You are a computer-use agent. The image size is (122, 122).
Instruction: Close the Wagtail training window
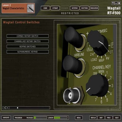pyautogui.click(x=119, y=3)
